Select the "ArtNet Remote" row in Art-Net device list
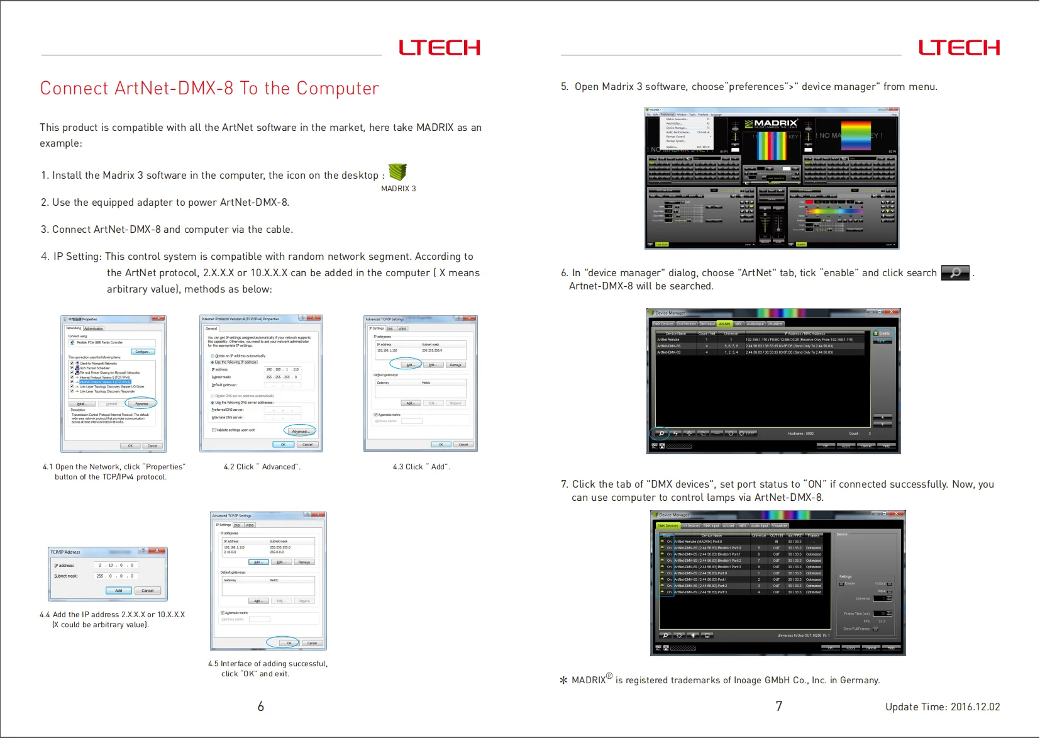The width and height of the screenshot is (1040, 738). tap(761, 339)
